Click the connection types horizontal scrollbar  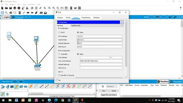(x=37, y=94)
